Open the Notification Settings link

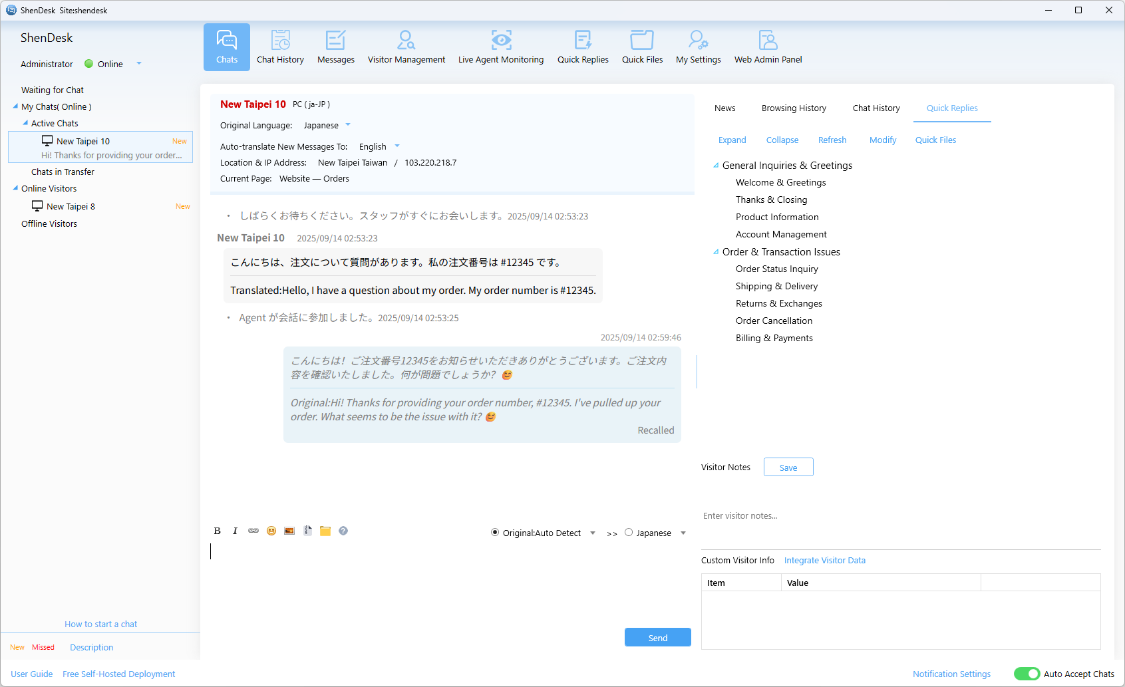tap(951, 674)
